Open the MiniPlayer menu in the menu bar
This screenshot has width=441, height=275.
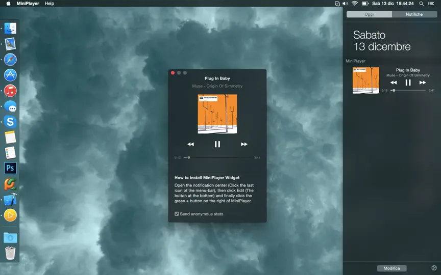coord(28,4)
